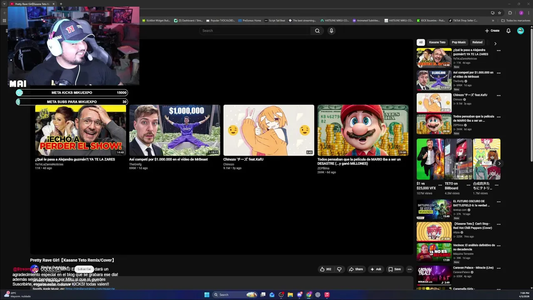Share the Pretty Rave Girl video

(x=356, y=269)
